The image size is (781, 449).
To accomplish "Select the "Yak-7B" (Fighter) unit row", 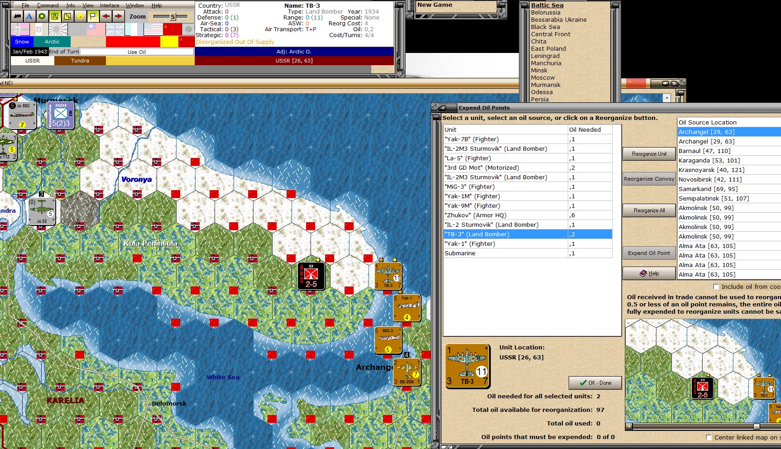I will [x=528, y=139].
